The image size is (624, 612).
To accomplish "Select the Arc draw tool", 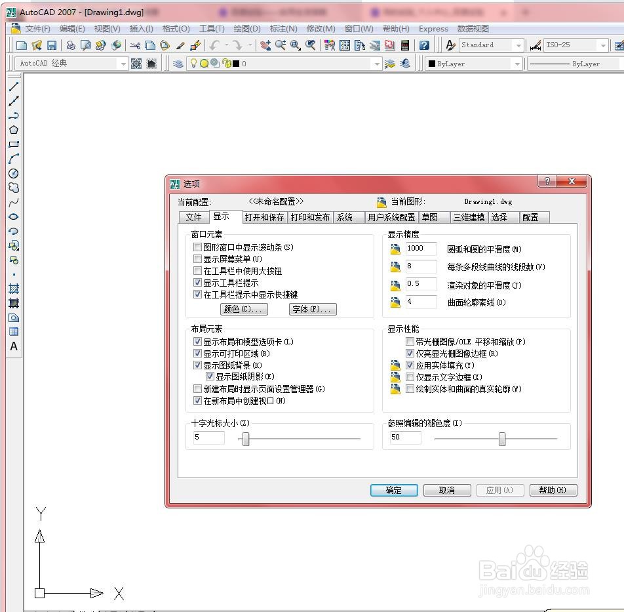I will click(14, 159).
